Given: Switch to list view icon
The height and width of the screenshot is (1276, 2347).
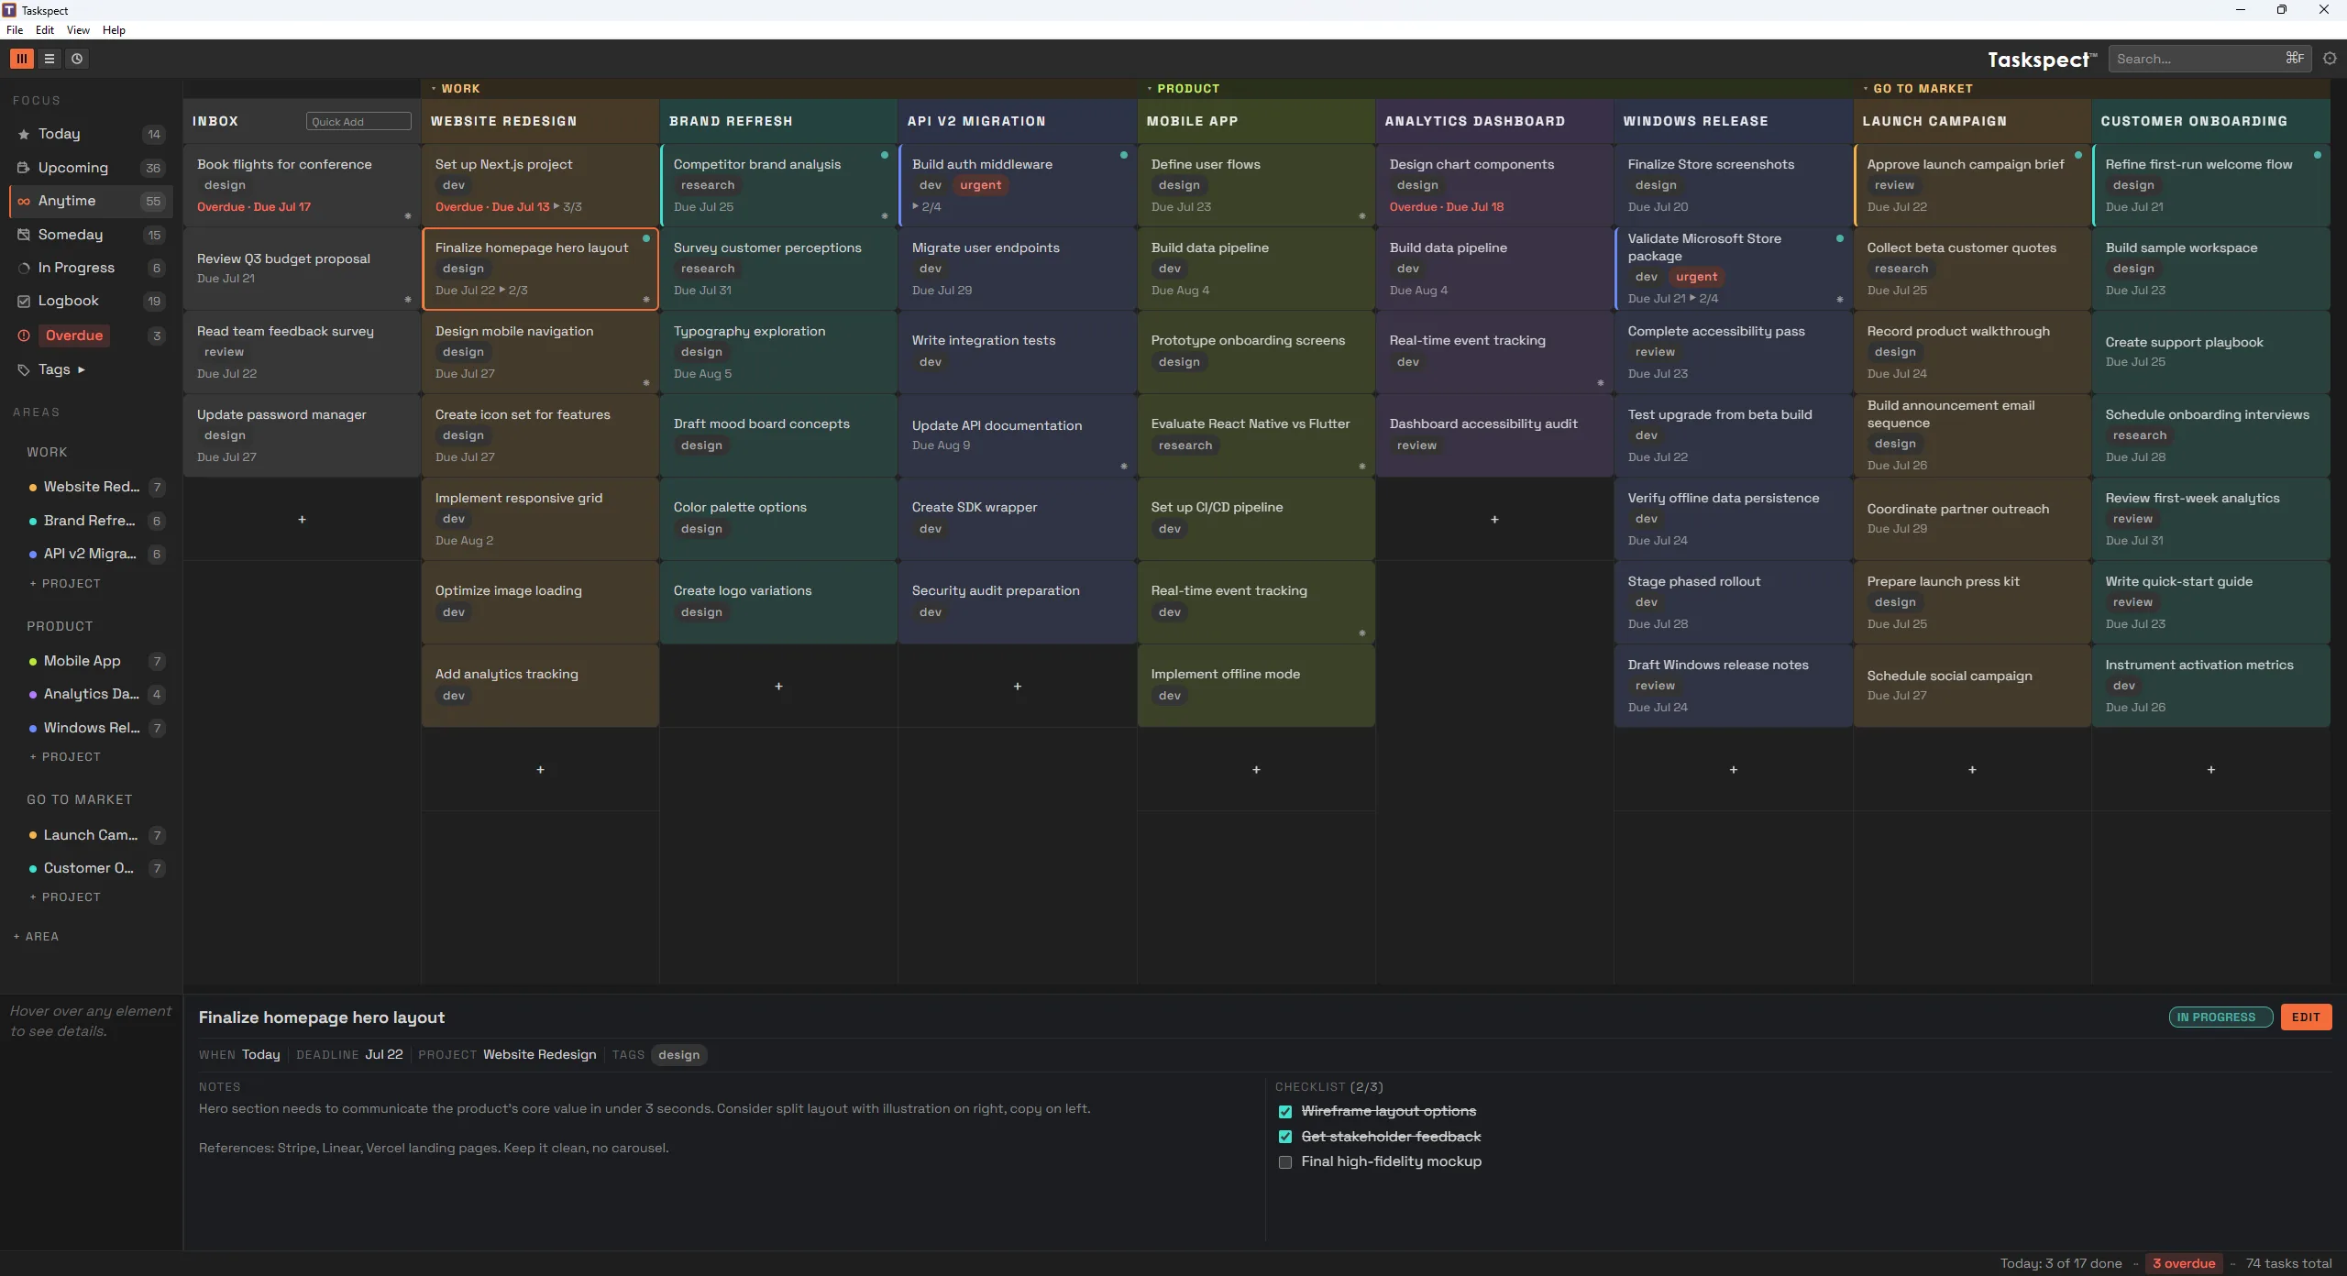Looking at the screenshot, I should coord(50,59).
